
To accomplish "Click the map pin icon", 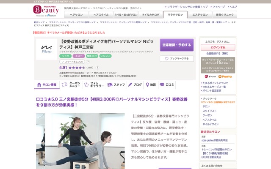I will pos(147,84).
